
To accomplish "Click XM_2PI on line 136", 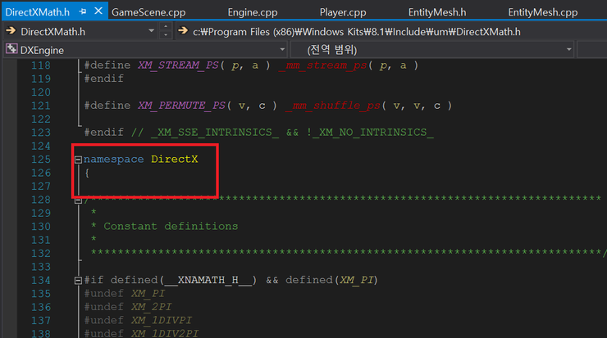I will coord(151,307).
